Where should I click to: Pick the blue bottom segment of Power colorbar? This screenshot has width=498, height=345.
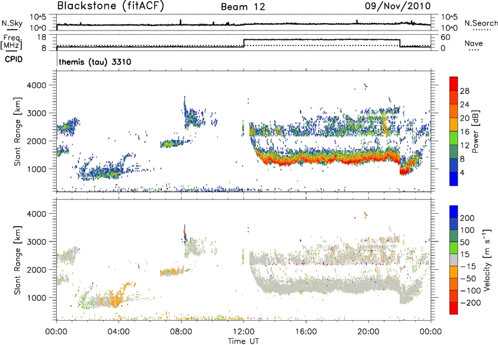click(454, 179)
